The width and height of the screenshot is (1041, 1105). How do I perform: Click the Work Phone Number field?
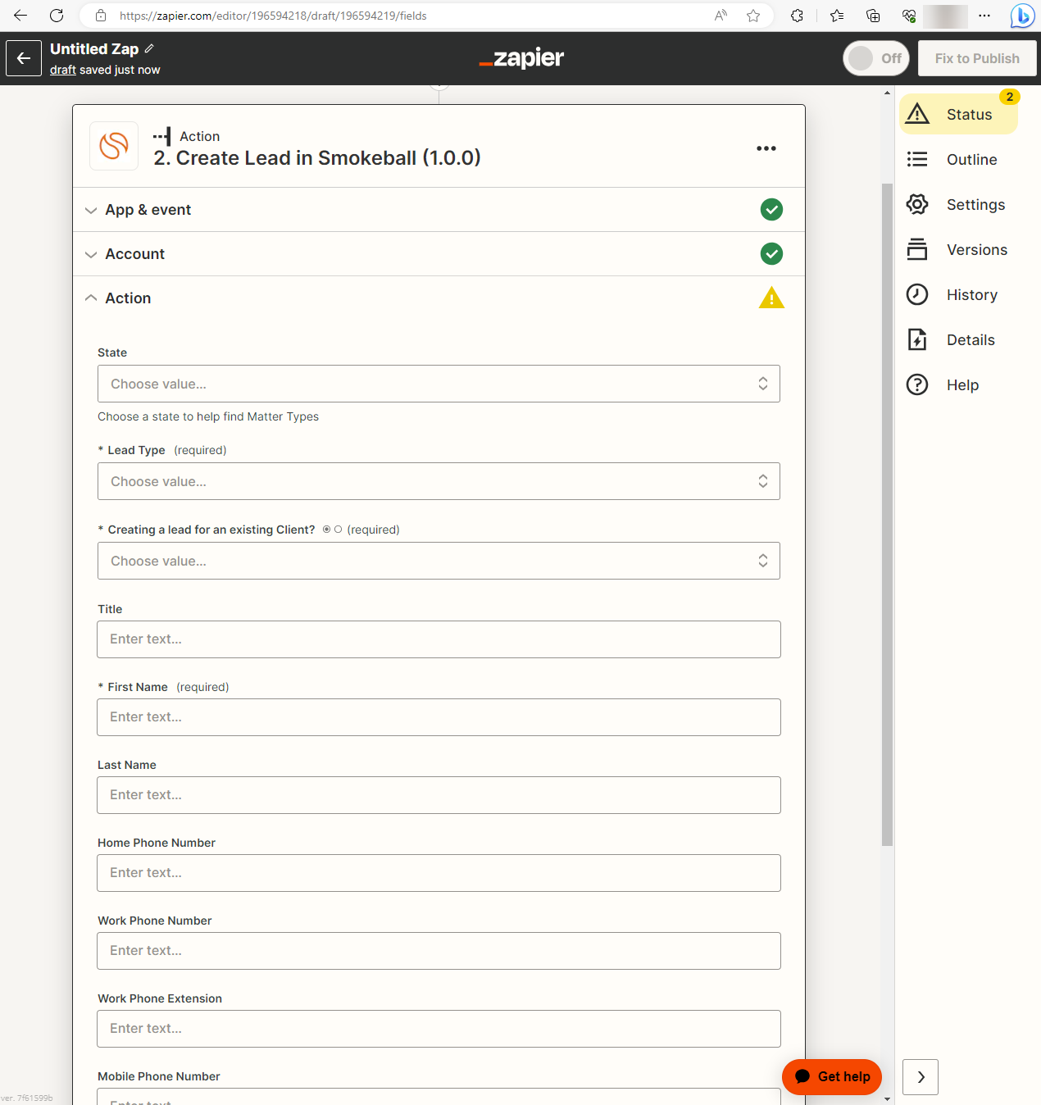pos(439,951)
